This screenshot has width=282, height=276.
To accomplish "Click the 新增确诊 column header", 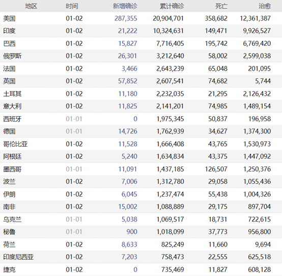I will tap(125, 6).
